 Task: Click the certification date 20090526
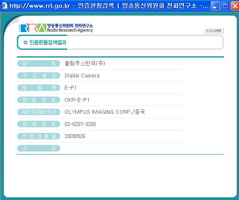coord(75,136)
